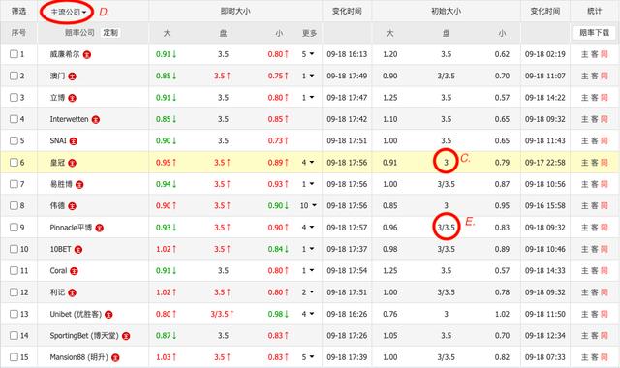The image size is (620, 368).
Task: Tick the checkbox for row 6 皇冠
Action: tap(14, 163)
